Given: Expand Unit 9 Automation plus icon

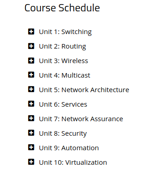Looking at the screenshot, I should (x=31, y=147).
